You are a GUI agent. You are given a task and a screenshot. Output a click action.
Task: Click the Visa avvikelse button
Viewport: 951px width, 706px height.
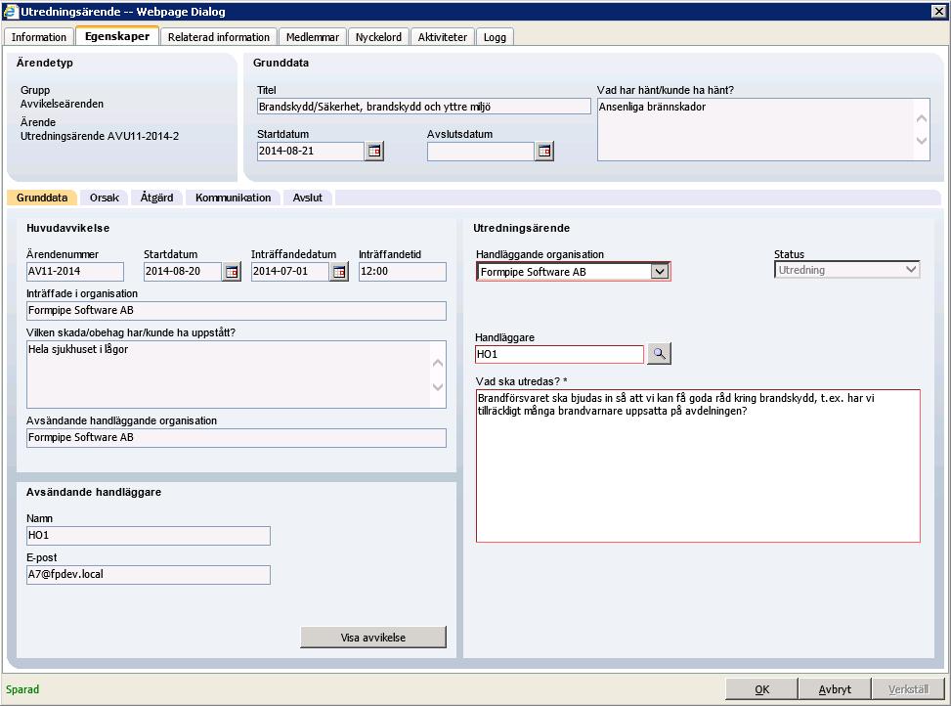click(373, 637)
